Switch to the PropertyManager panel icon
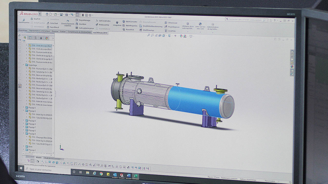 (30, 38)
